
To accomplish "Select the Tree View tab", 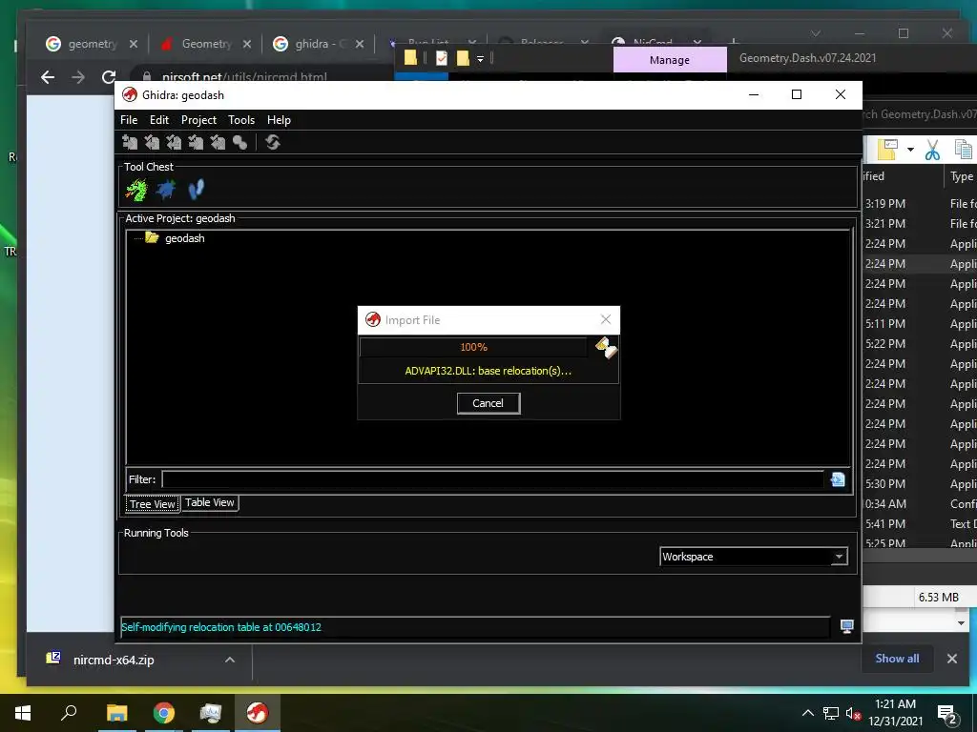I will coord(152,504).
